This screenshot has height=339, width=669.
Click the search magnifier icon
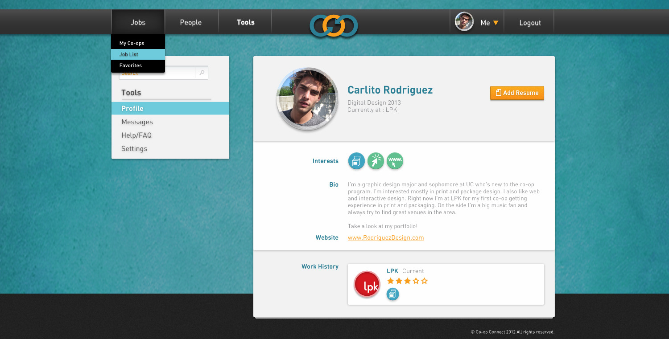coord(202,73)
